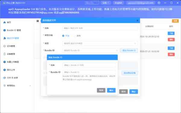Click the 2026-10-24 expiry date cell

coord(150,36)
